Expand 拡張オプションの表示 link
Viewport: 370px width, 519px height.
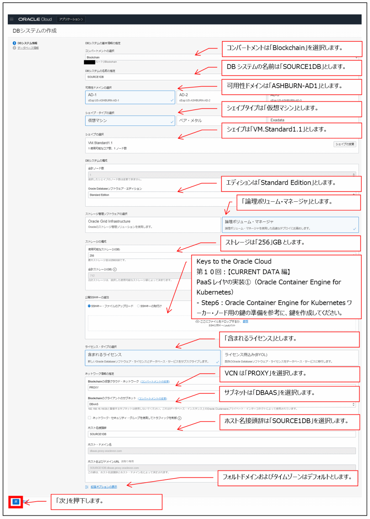point(104,487)
